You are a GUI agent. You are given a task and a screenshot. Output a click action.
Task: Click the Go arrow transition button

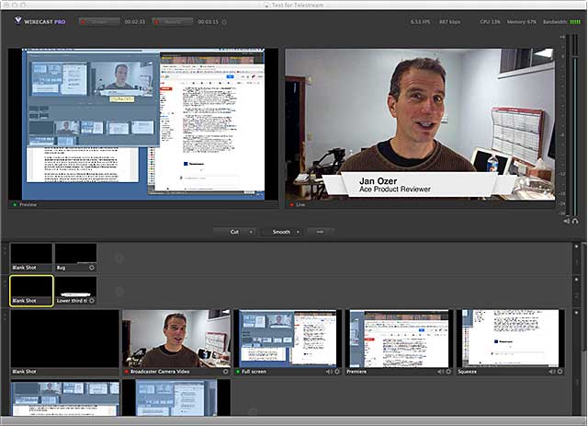pos(321,232)
